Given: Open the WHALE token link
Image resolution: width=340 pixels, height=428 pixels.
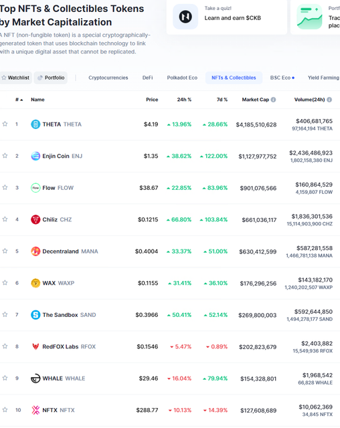Looking at the screenshot, I should pyautogui.click(x=64, y=379).
